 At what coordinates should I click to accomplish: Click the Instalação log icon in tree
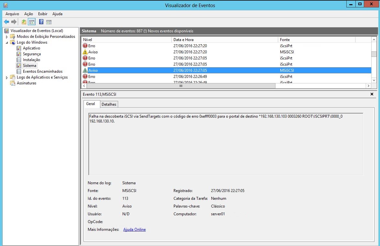click(19, 60)
